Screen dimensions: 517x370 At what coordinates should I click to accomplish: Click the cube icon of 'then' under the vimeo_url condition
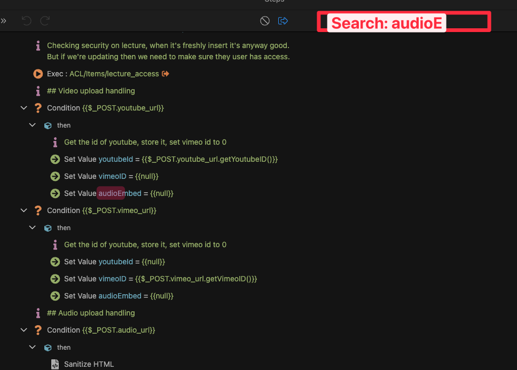tap(48, 228)
